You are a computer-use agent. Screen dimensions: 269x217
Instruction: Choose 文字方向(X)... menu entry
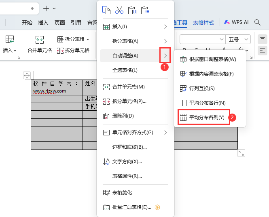(136, 162)
